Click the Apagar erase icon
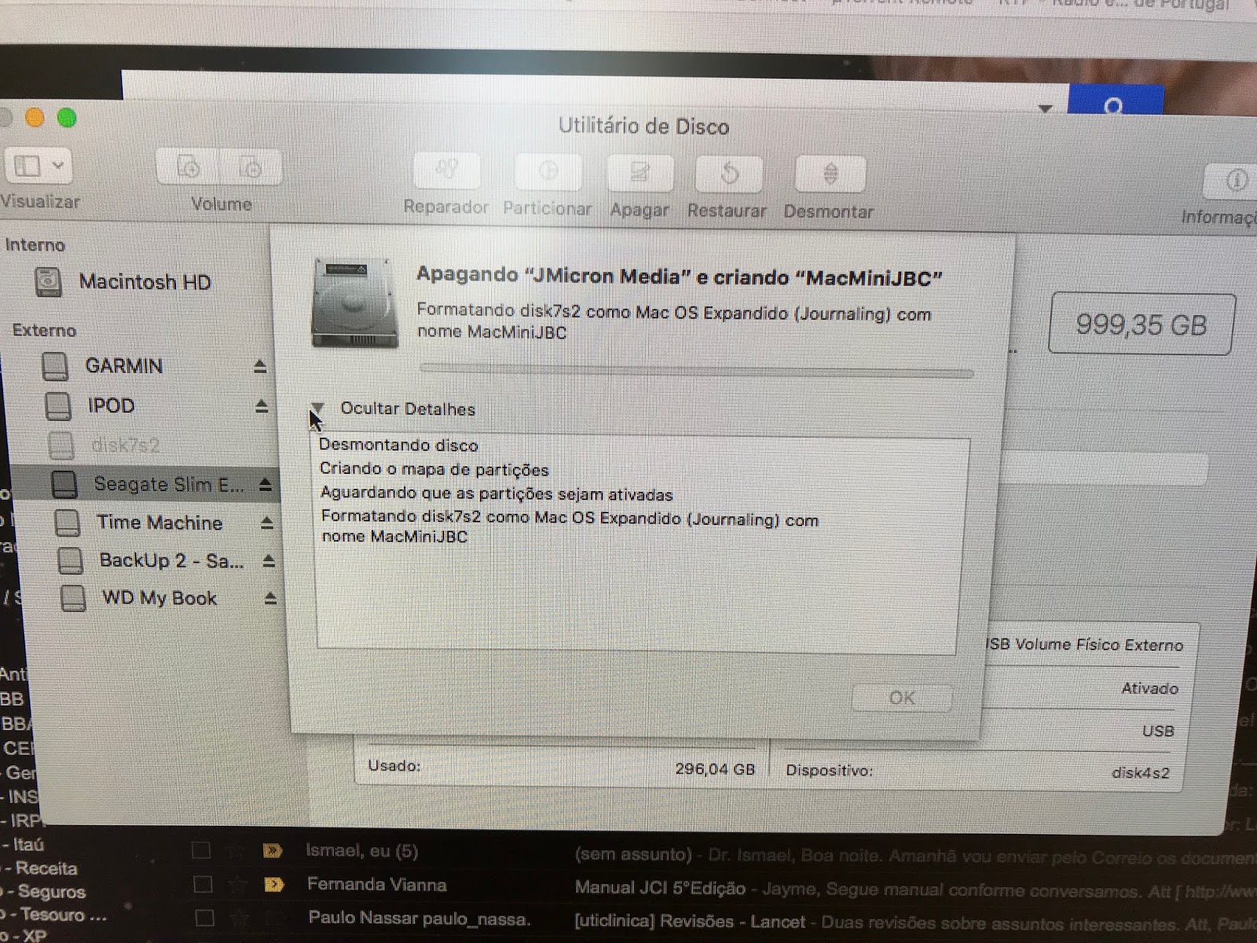This screenshot has height=943, width=1257. 639,174
